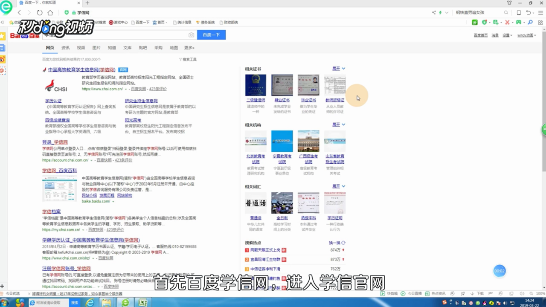Click the Weibo sidebar icon
This screenshot has height=307, width=546.
[3, 59]
